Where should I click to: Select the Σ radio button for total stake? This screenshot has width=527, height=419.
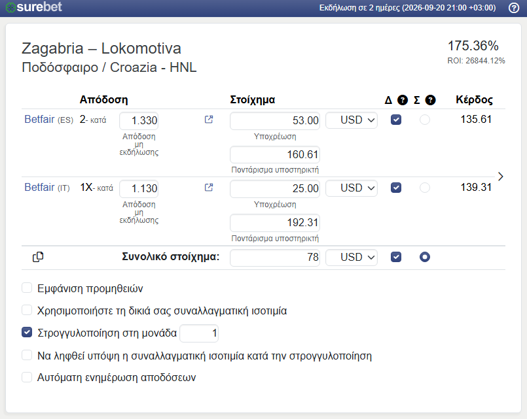point(425,257)
